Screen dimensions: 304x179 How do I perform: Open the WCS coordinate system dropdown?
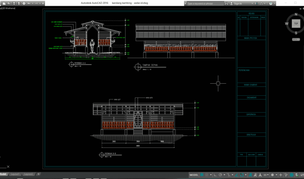click(x=296, y=39)
